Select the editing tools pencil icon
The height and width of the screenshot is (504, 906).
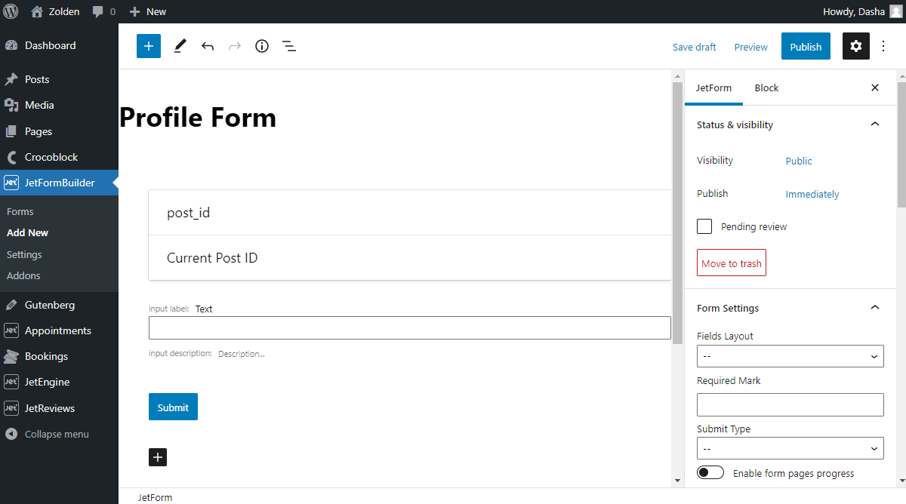(180, 46)
